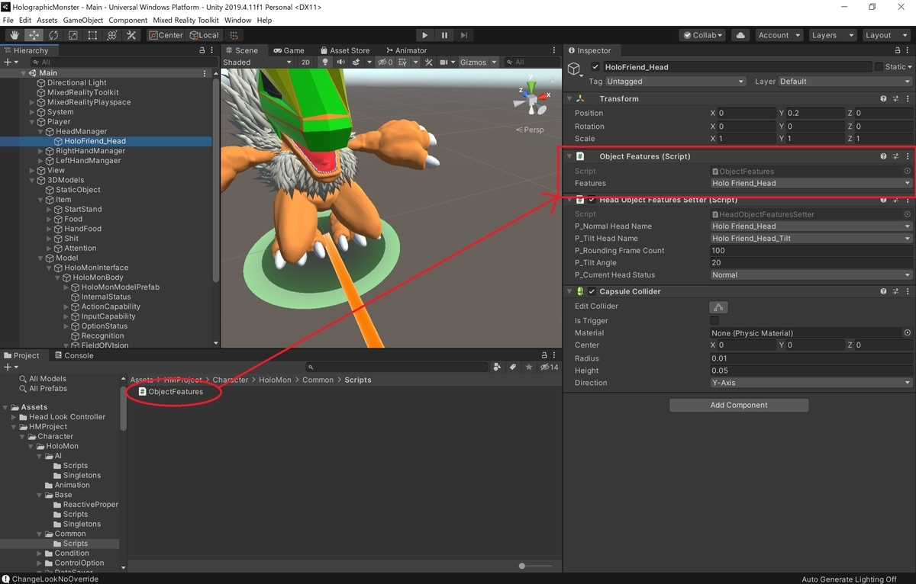The width and height of the screenshot is (916, 584).
Task: Open Object Features component options menu
Action: coord(908,156)
